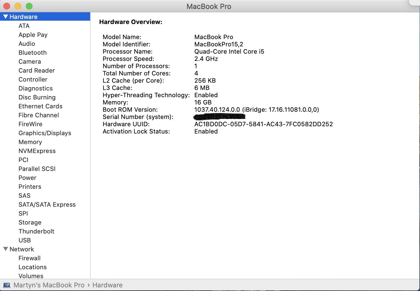Select Apple Pay in the sidebar
This screenshot has width=420, height=291.
pyautogui.click(x=33, y=35)
